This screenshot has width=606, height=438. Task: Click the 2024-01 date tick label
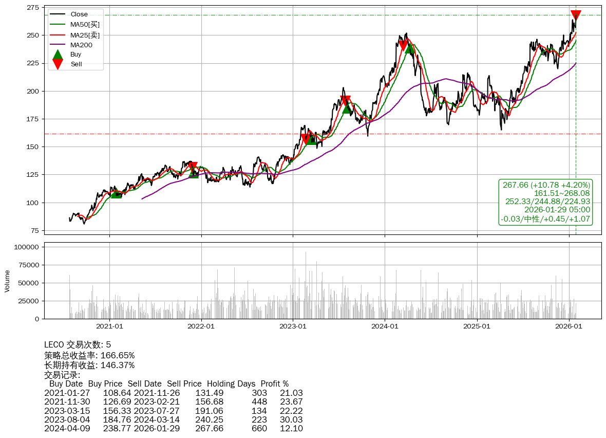point(385,326)
